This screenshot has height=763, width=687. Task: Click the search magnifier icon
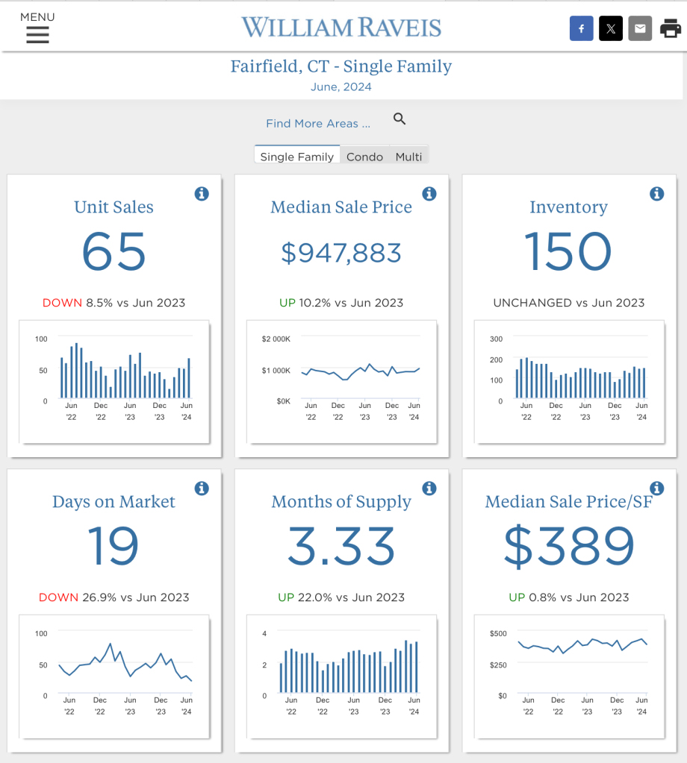(400, 119)
